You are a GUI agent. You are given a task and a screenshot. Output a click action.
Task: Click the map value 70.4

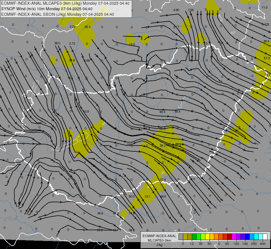pos(178,146)
